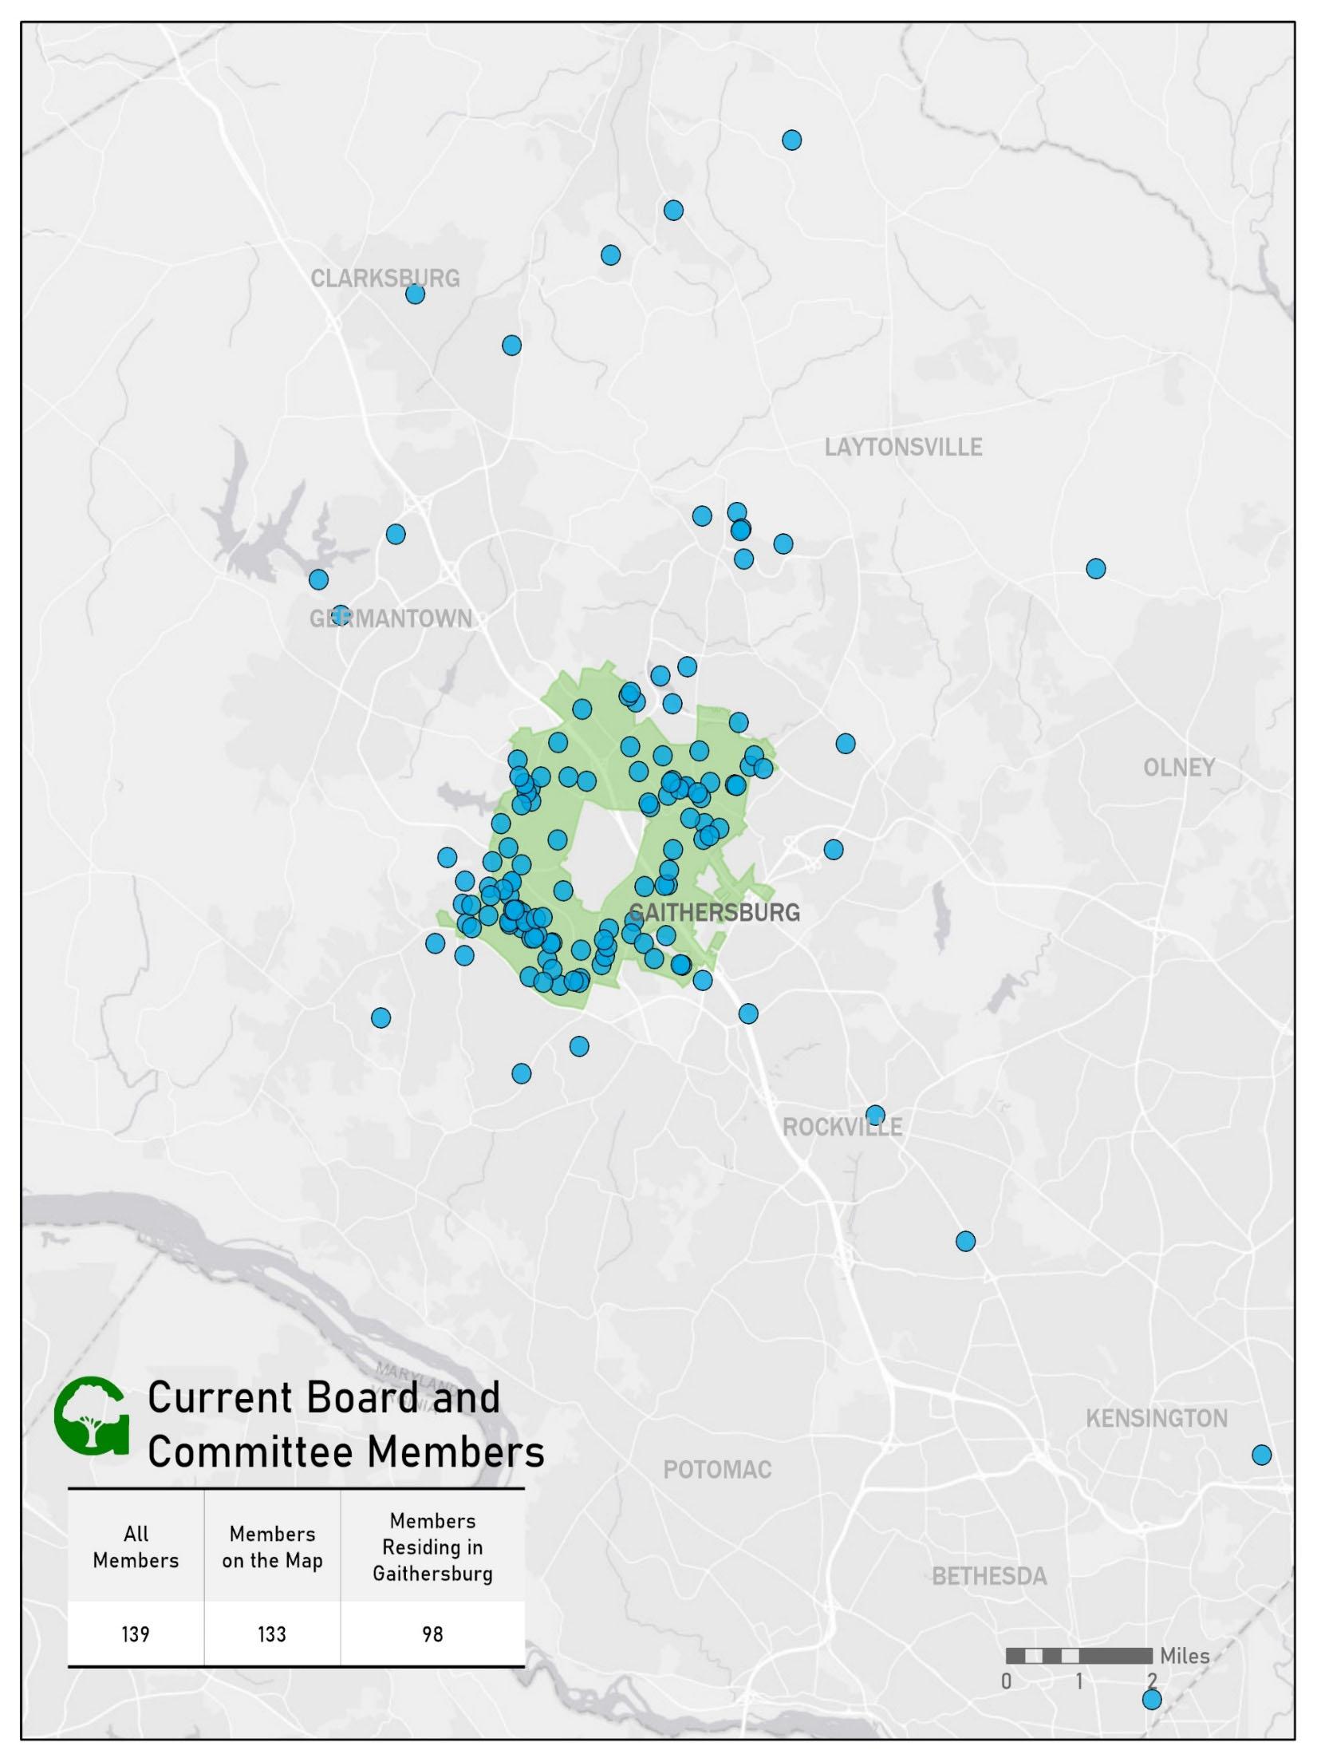1317x1758 pixels.
Task: Select the value 139 in the table
Action: coord(136,1634)
